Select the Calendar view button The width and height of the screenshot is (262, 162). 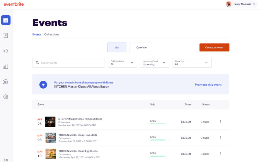click(x=141, y=48)
